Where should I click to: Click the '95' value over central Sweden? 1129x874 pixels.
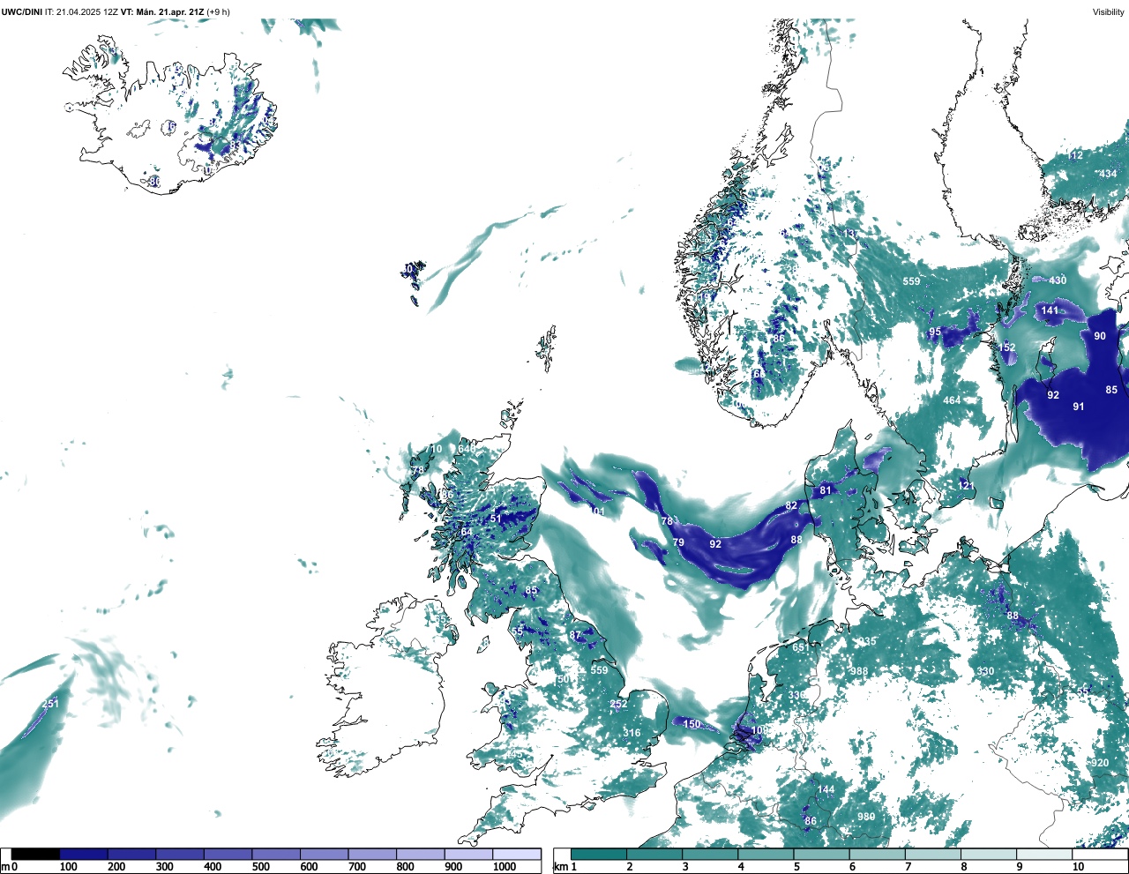(935, 332)
